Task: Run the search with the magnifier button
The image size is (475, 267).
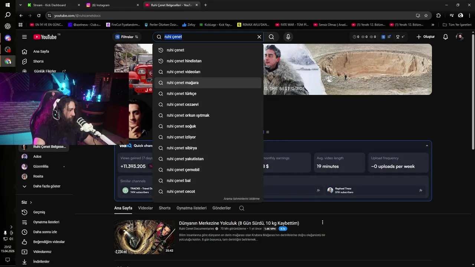Action: [271, 37]
